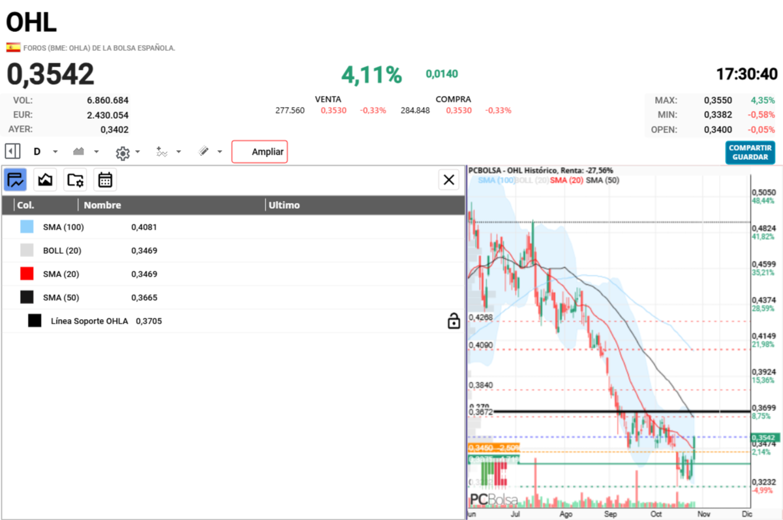Unlock the Línea Soporte OHLA lock

(x=453, y=321)
